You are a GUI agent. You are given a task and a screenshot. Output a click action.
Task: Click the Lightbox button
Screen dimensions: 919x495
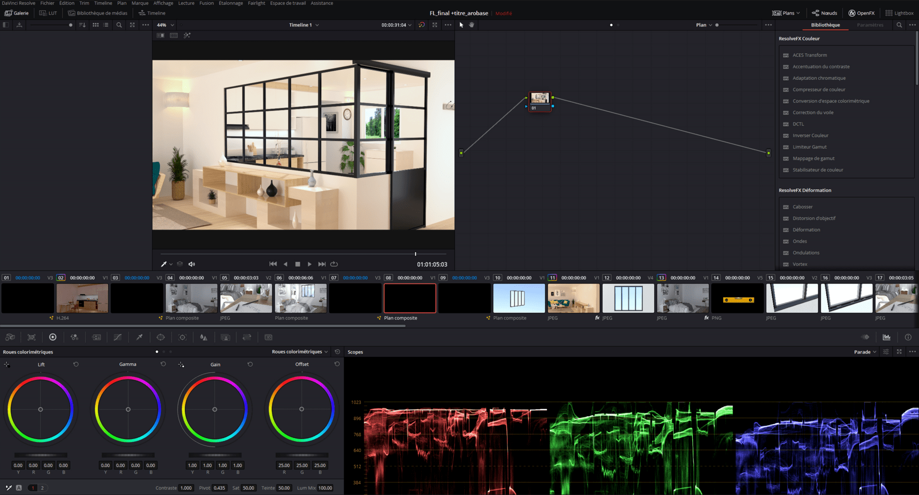(x=899, y=13)
